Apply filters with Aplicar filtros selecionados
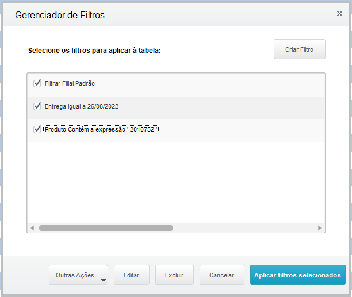The width and height of the screenshot is (352, 297). (x=298, y=275)
